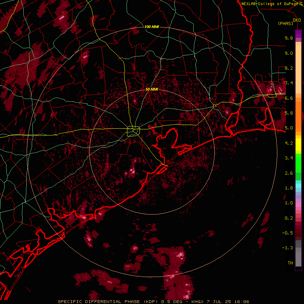The height and width of the screenshot is (304, 304).
Task: Click the 7.4 value on the color scale
Action: [289, 83]
